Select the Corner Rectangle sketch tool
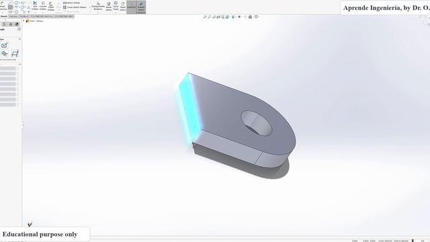The width and height of the screenshot is (430, 242). coord(11,7)
